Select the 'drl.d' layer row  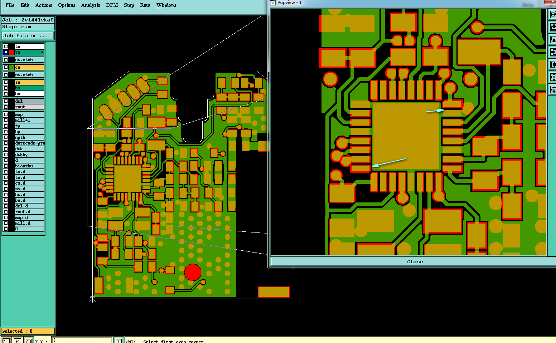[29, 206]
